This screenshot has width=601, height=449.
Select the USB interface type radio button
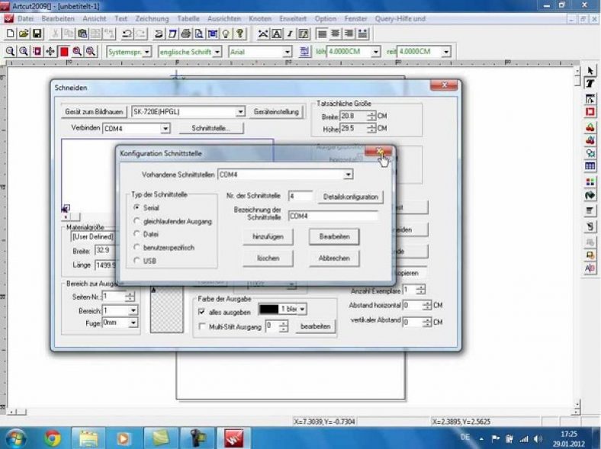click(137, 261)
